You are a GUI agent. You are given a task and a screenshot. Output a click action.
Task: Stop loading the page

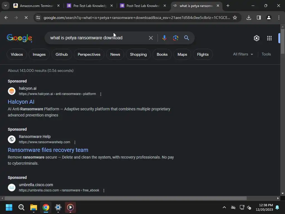pyautogui.click(x=26, y=18)
